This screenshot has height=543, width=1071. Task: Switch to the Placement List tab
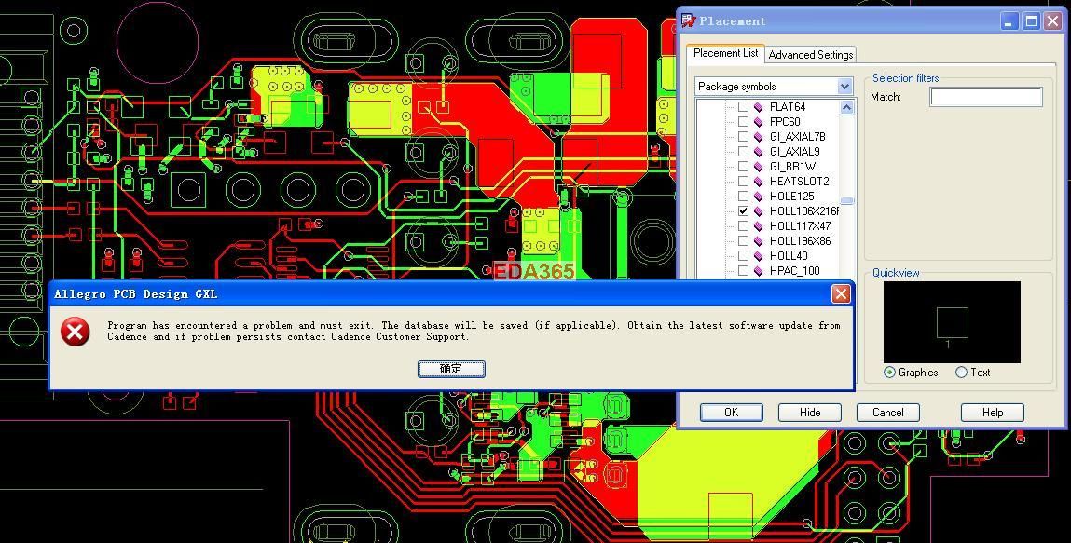tap(725, 53)
